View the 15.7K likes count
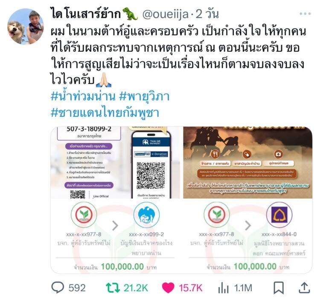Viewport: 320px width, 300px height. pos(190,288)
